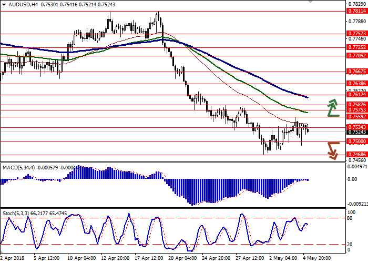
Task: Click the green upward arrow icon
Action: tap(332, 107)
